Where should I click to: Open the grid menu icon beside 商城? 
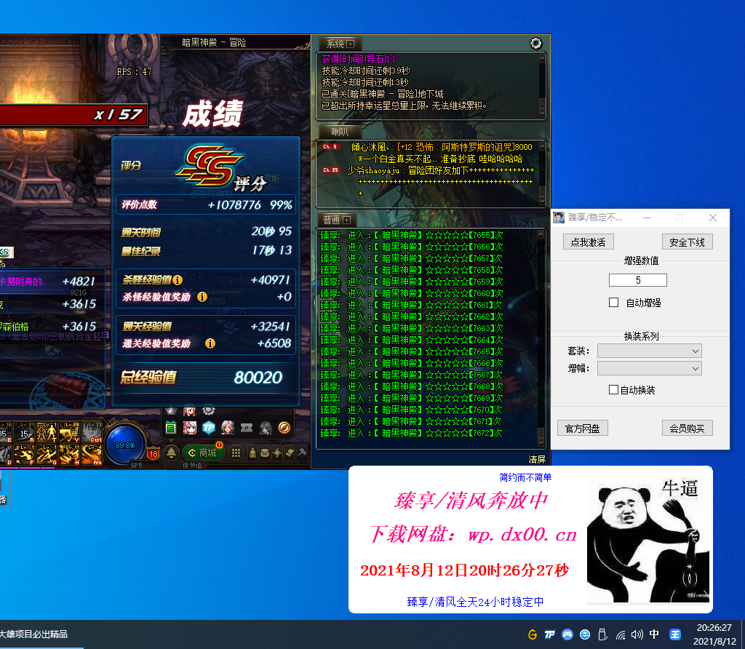coord(236,453)
